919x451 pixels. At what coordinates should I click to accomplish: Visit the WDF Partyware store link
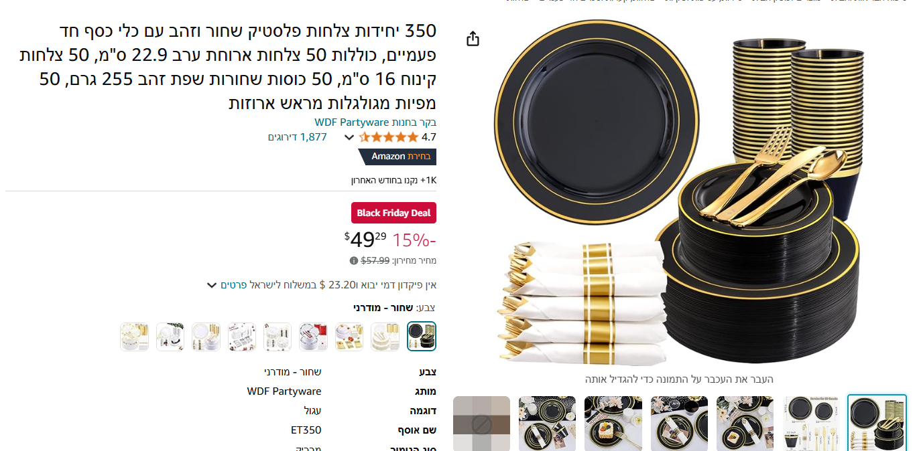coord(352,122)
